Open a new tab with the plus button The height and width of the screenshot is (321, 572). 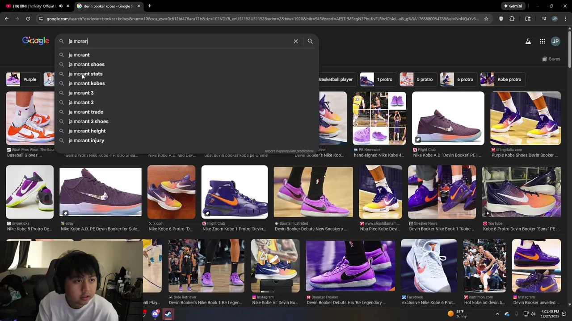(x=149, y=6)
